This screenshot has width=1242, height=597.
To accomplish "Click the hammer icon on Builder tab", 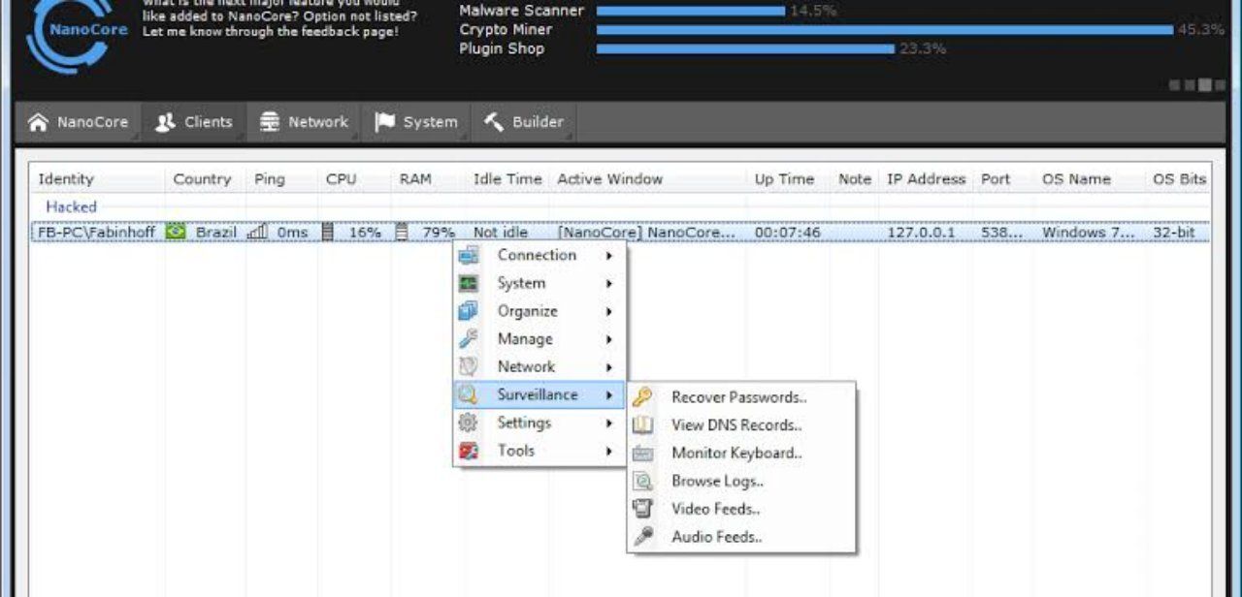I will (494, 122).
